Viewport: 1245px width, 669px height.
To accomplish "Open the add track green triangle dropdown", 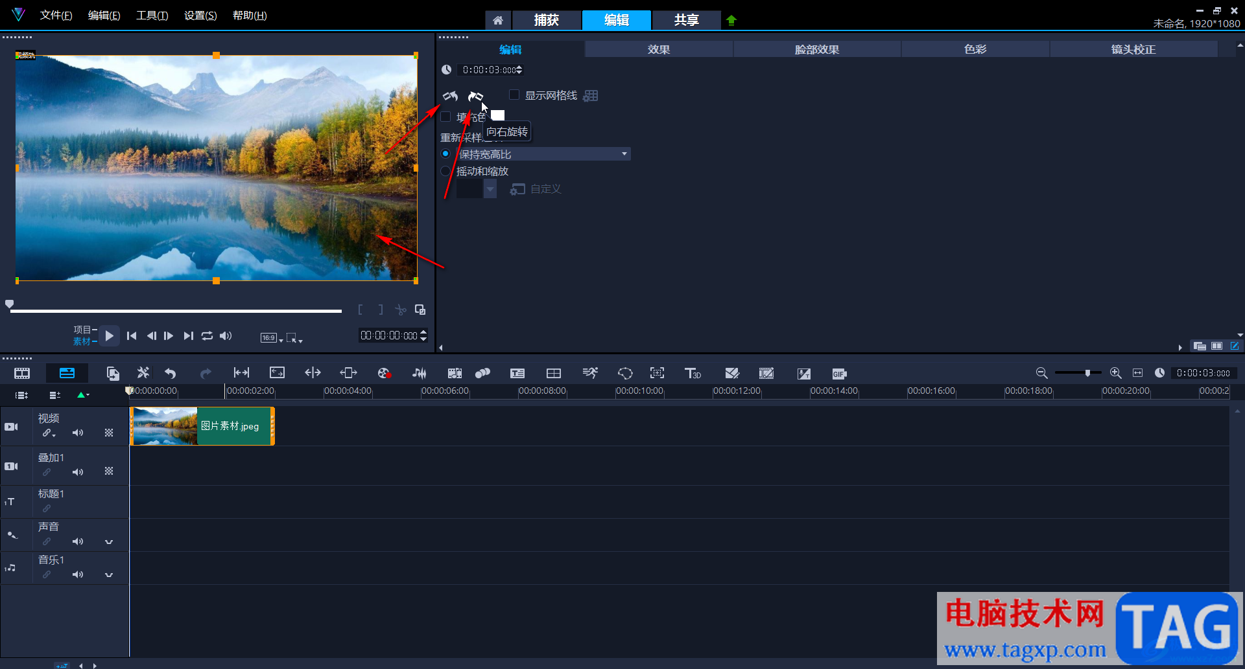I will [x=83, y=394].
